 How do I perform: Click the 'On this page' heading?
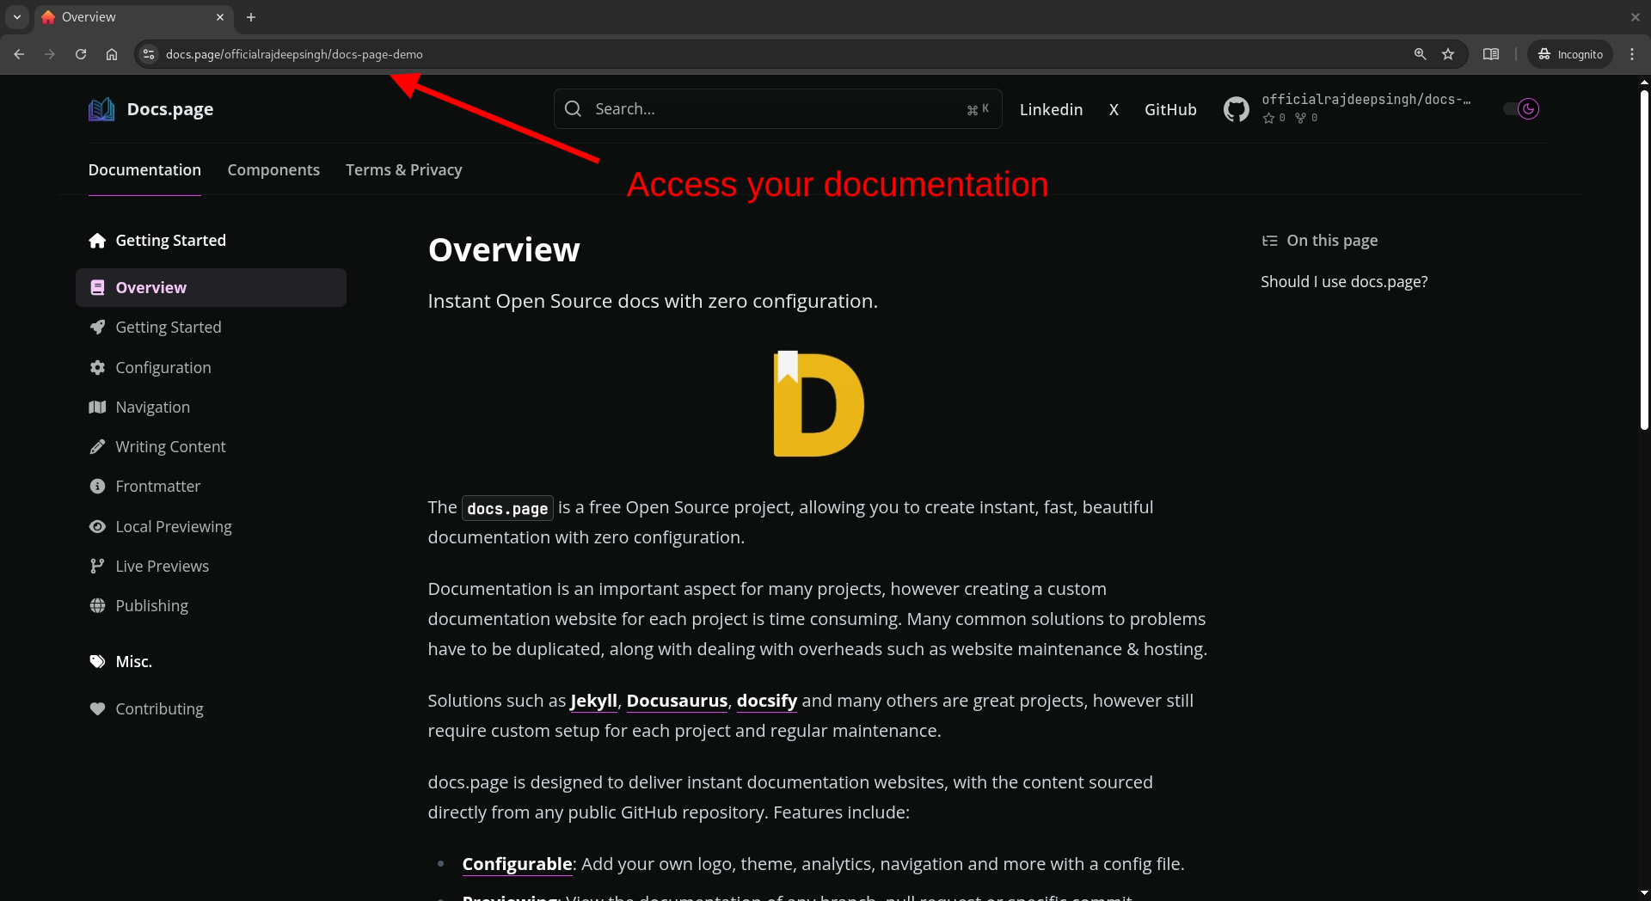coord(1332,241)
